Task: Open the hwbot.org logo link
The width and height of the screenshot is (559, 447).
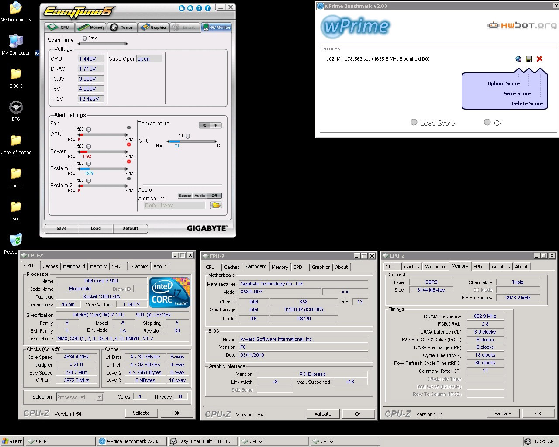Action: coord(522,25)
